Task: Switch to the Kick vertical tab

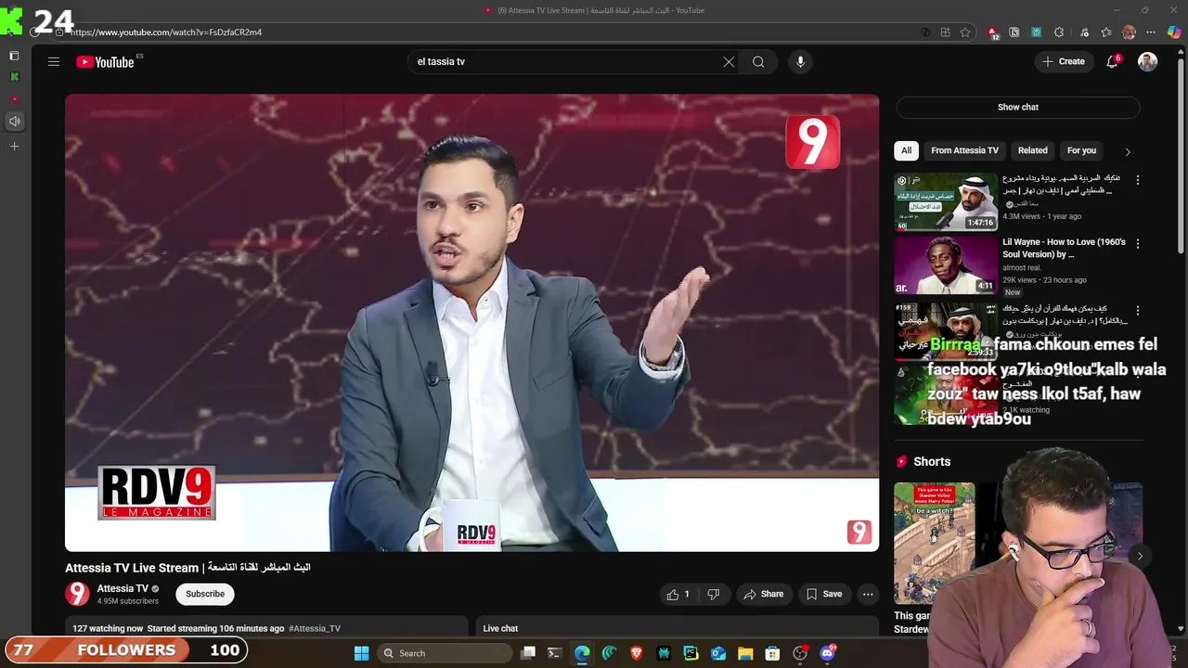Action: [x=14, y=77]
